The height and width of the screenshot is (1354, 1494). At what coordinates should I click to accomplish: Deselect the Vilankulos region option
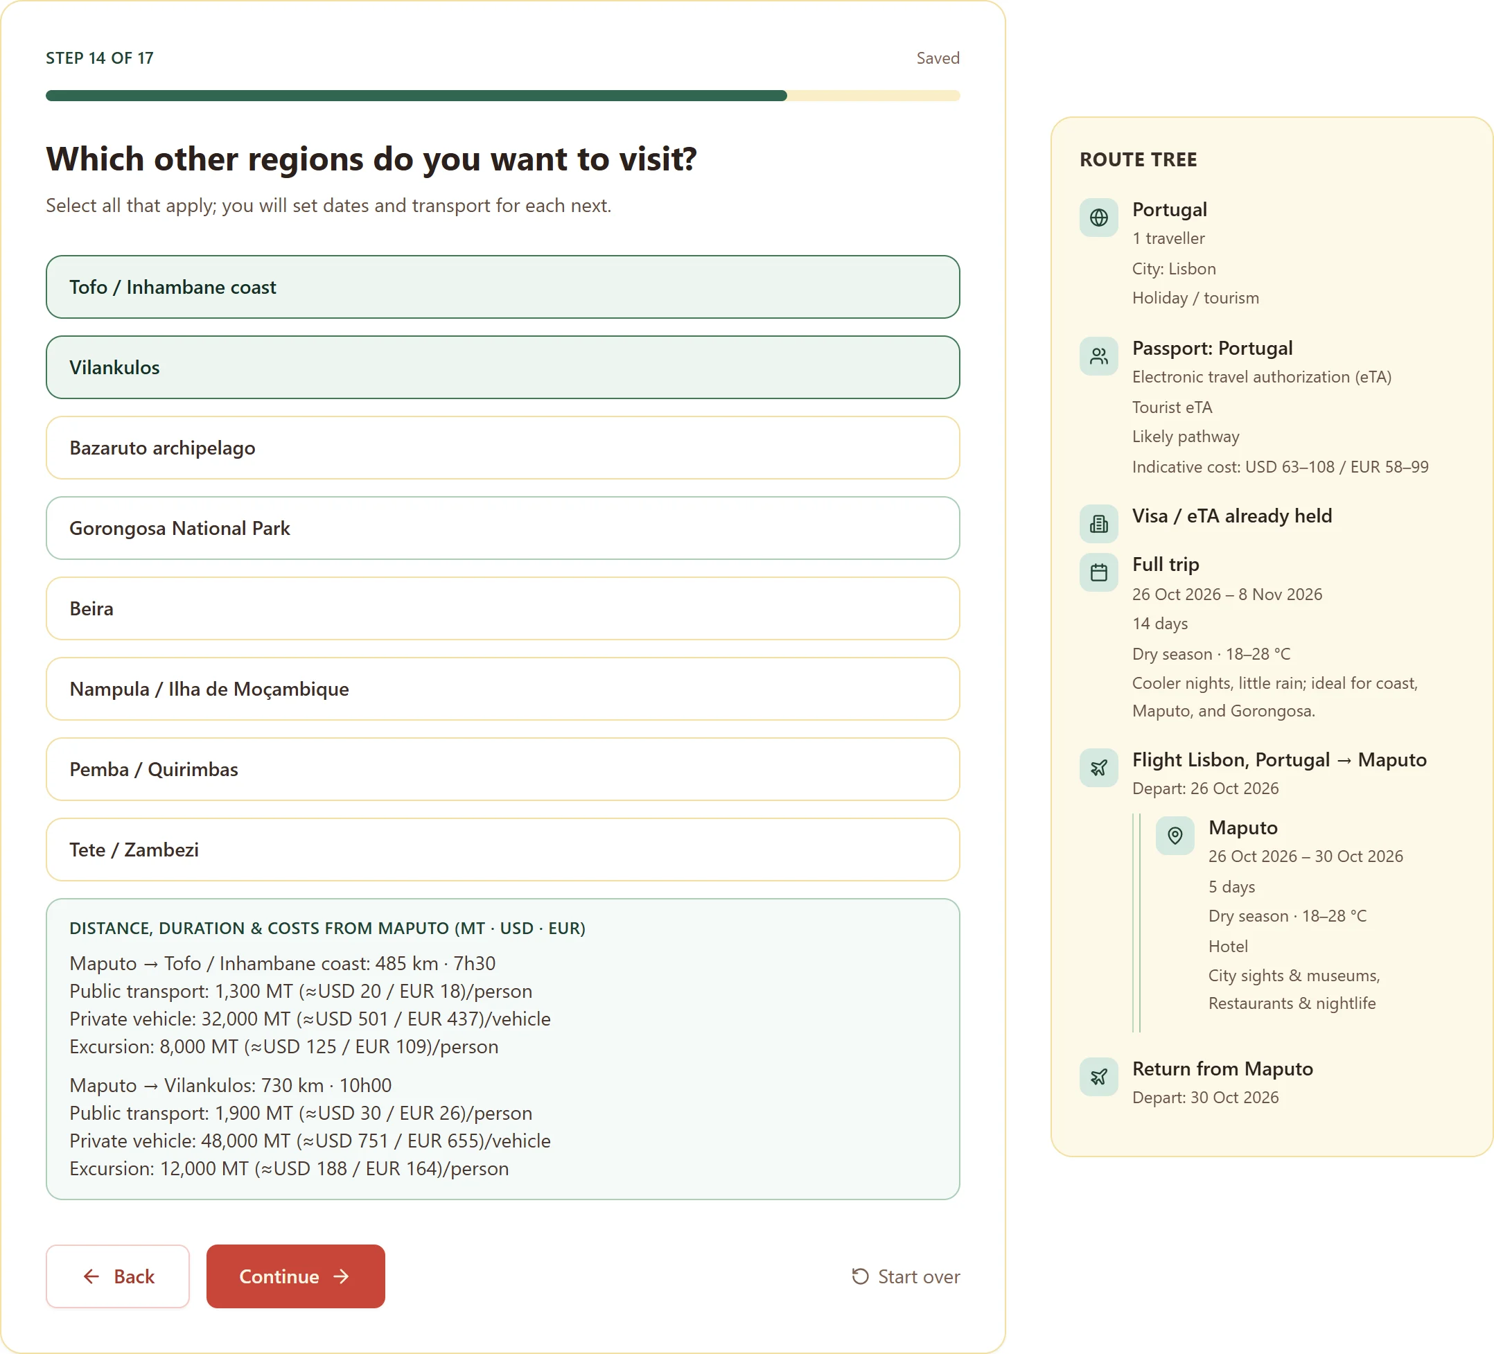pos(502,367)
